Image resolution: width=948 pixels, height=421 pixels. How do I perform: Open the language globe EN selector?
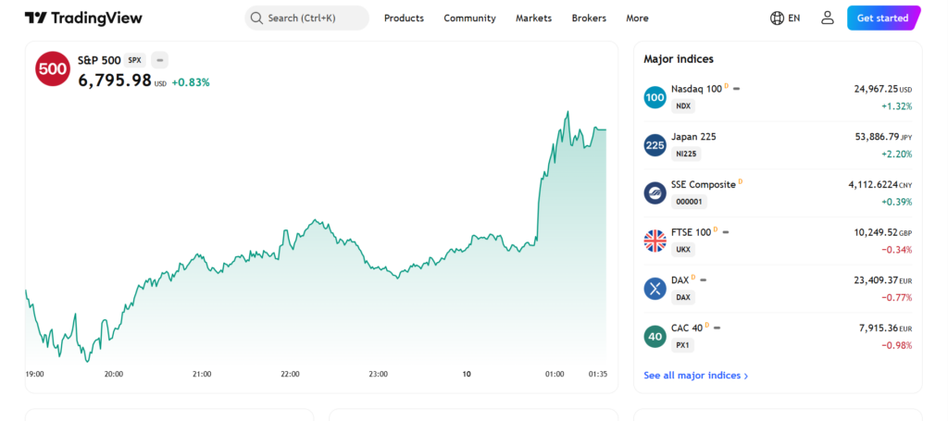click(785, 19)
